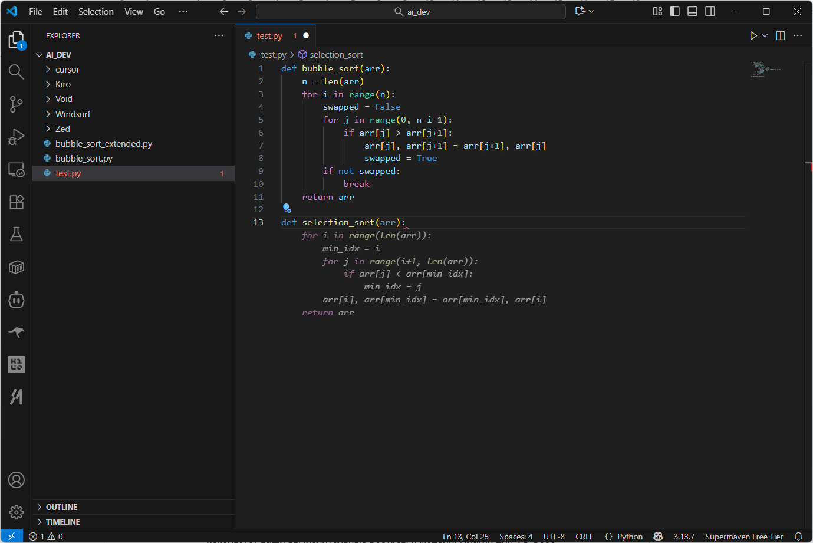The height and width of the screenshot is (543, 813).
Task: Open the Manage settings gear
Action: point(16,512)
